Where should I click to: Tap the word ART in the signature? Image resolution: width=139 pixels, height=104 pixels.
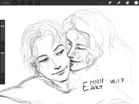pyautogui.click(x=97, y=88)
